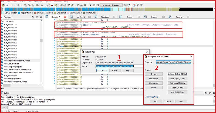The height and width of the screenshot is (113, 216).
Task: Switch to the Hex View-1 tab
Action: [80, 17]
